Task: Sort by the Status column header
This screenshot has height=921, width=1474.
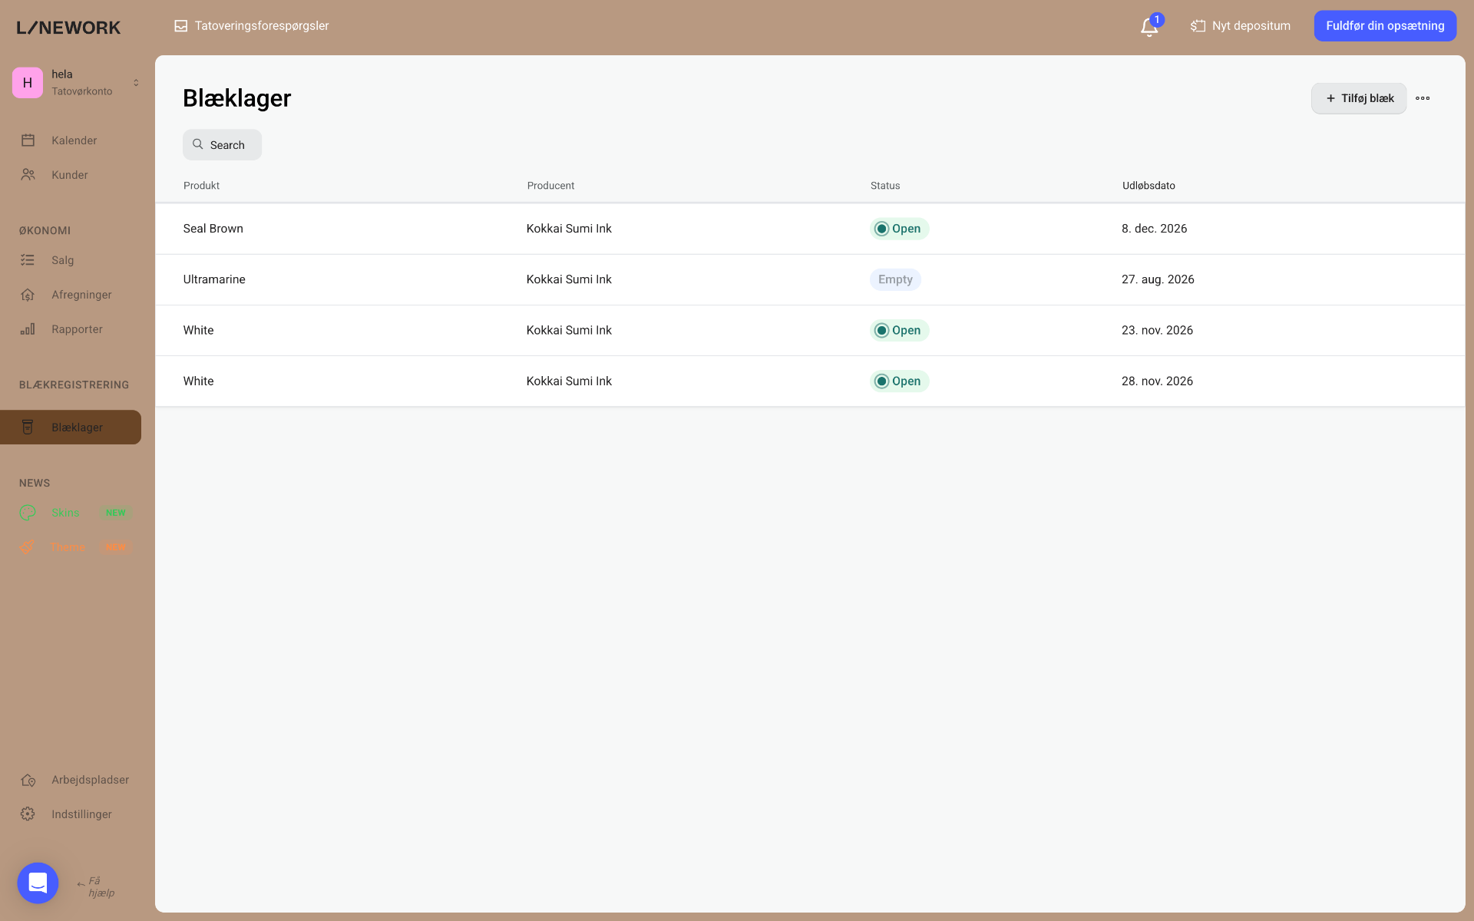Action: click(x=885, y=186)
